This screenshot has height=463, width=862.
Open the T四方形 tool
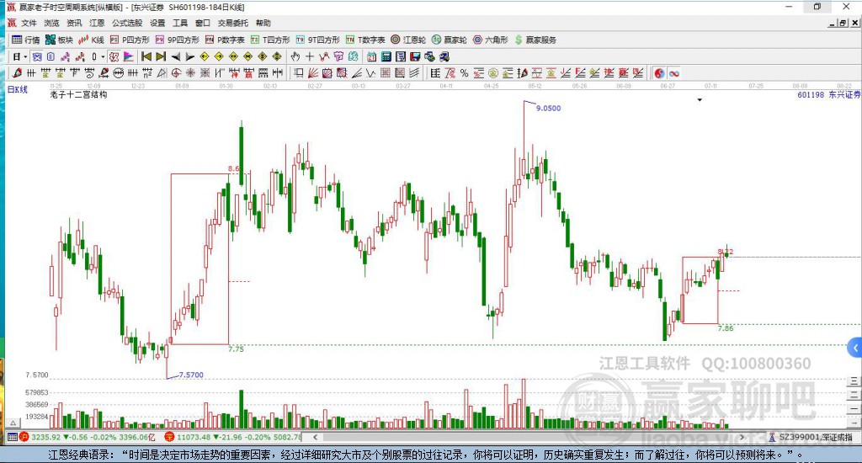[x=270, y=40]
